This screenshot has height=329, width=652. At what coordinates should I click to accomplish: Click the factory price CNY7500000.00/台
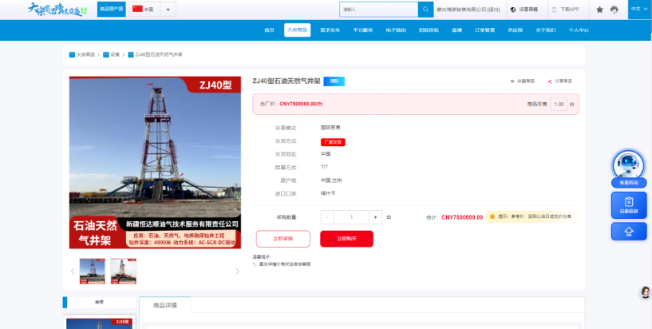pyautogui.click(x=301, y=104)
